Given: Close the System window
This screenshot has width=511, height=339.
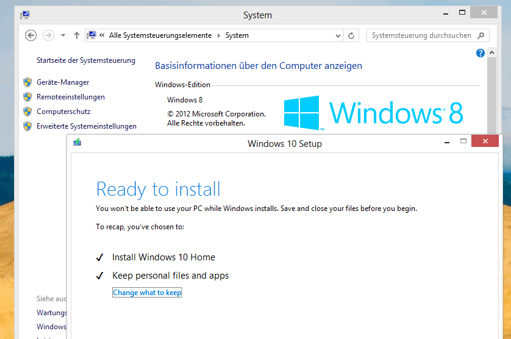Looking at the screenshot, I should (x=484, y=12).
